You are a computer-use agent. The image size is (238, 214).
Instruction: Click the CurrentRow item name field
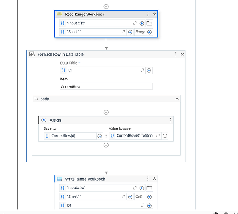point(106,86)
